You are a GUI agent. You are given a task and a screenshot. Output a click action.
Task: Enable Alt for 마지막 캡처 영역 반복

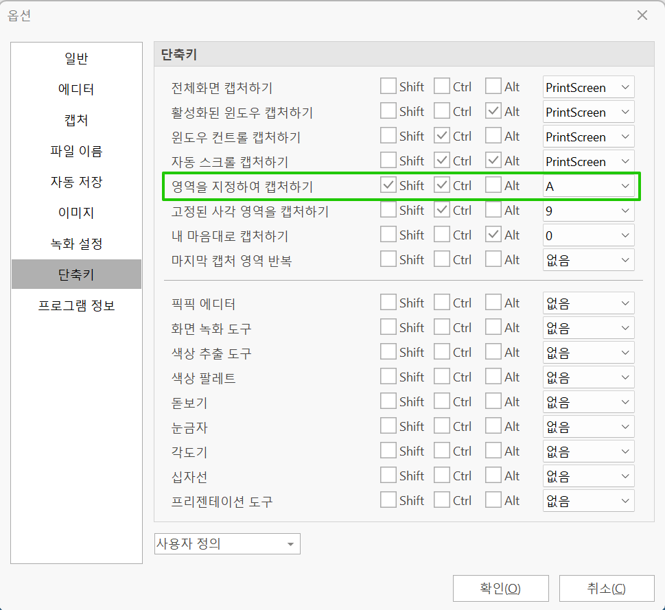[491, 259]
